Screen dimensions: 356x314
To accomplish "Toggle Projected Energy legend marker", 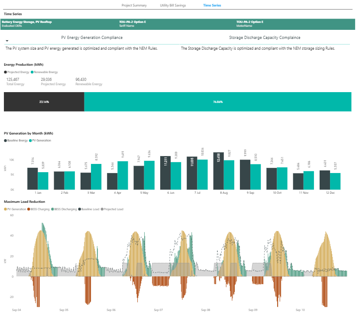I will point(5,72).
